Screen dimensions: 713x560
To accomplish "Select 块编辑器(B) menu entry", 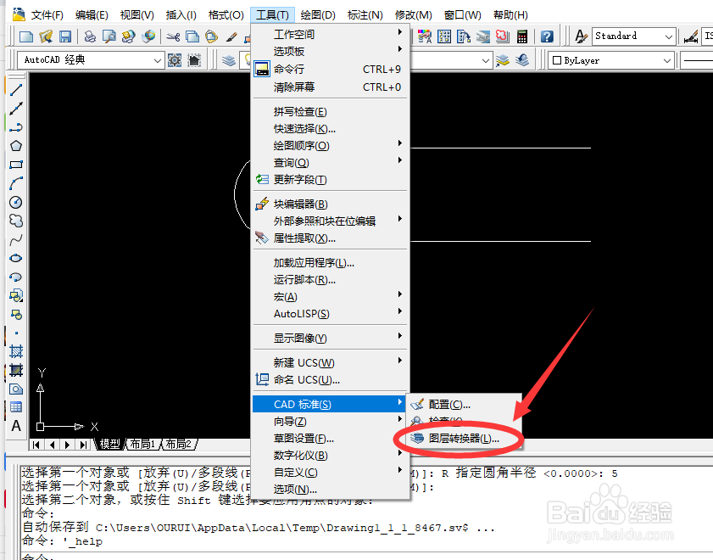I will tap(331, 204).
